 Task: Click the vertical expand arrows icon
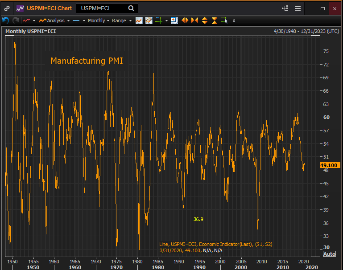(204, 20)
